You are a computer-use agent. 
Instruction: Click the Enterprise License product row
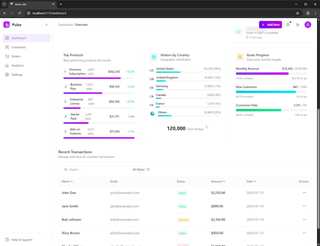[99, 103]
